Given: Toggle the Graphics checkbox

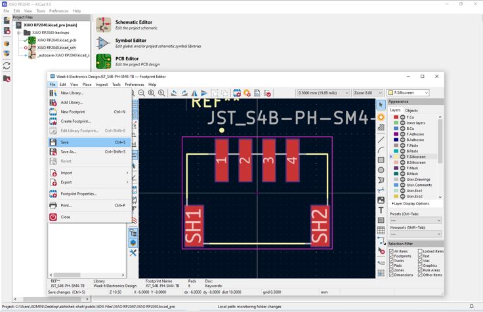Looking at the screenshot, I should click(x=420, y=265).
